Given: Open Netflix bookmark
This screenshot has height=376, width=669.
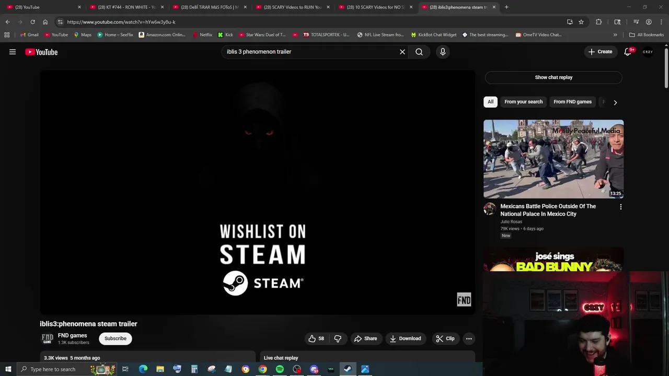Looking at the screenshot, I should point(202,35).
